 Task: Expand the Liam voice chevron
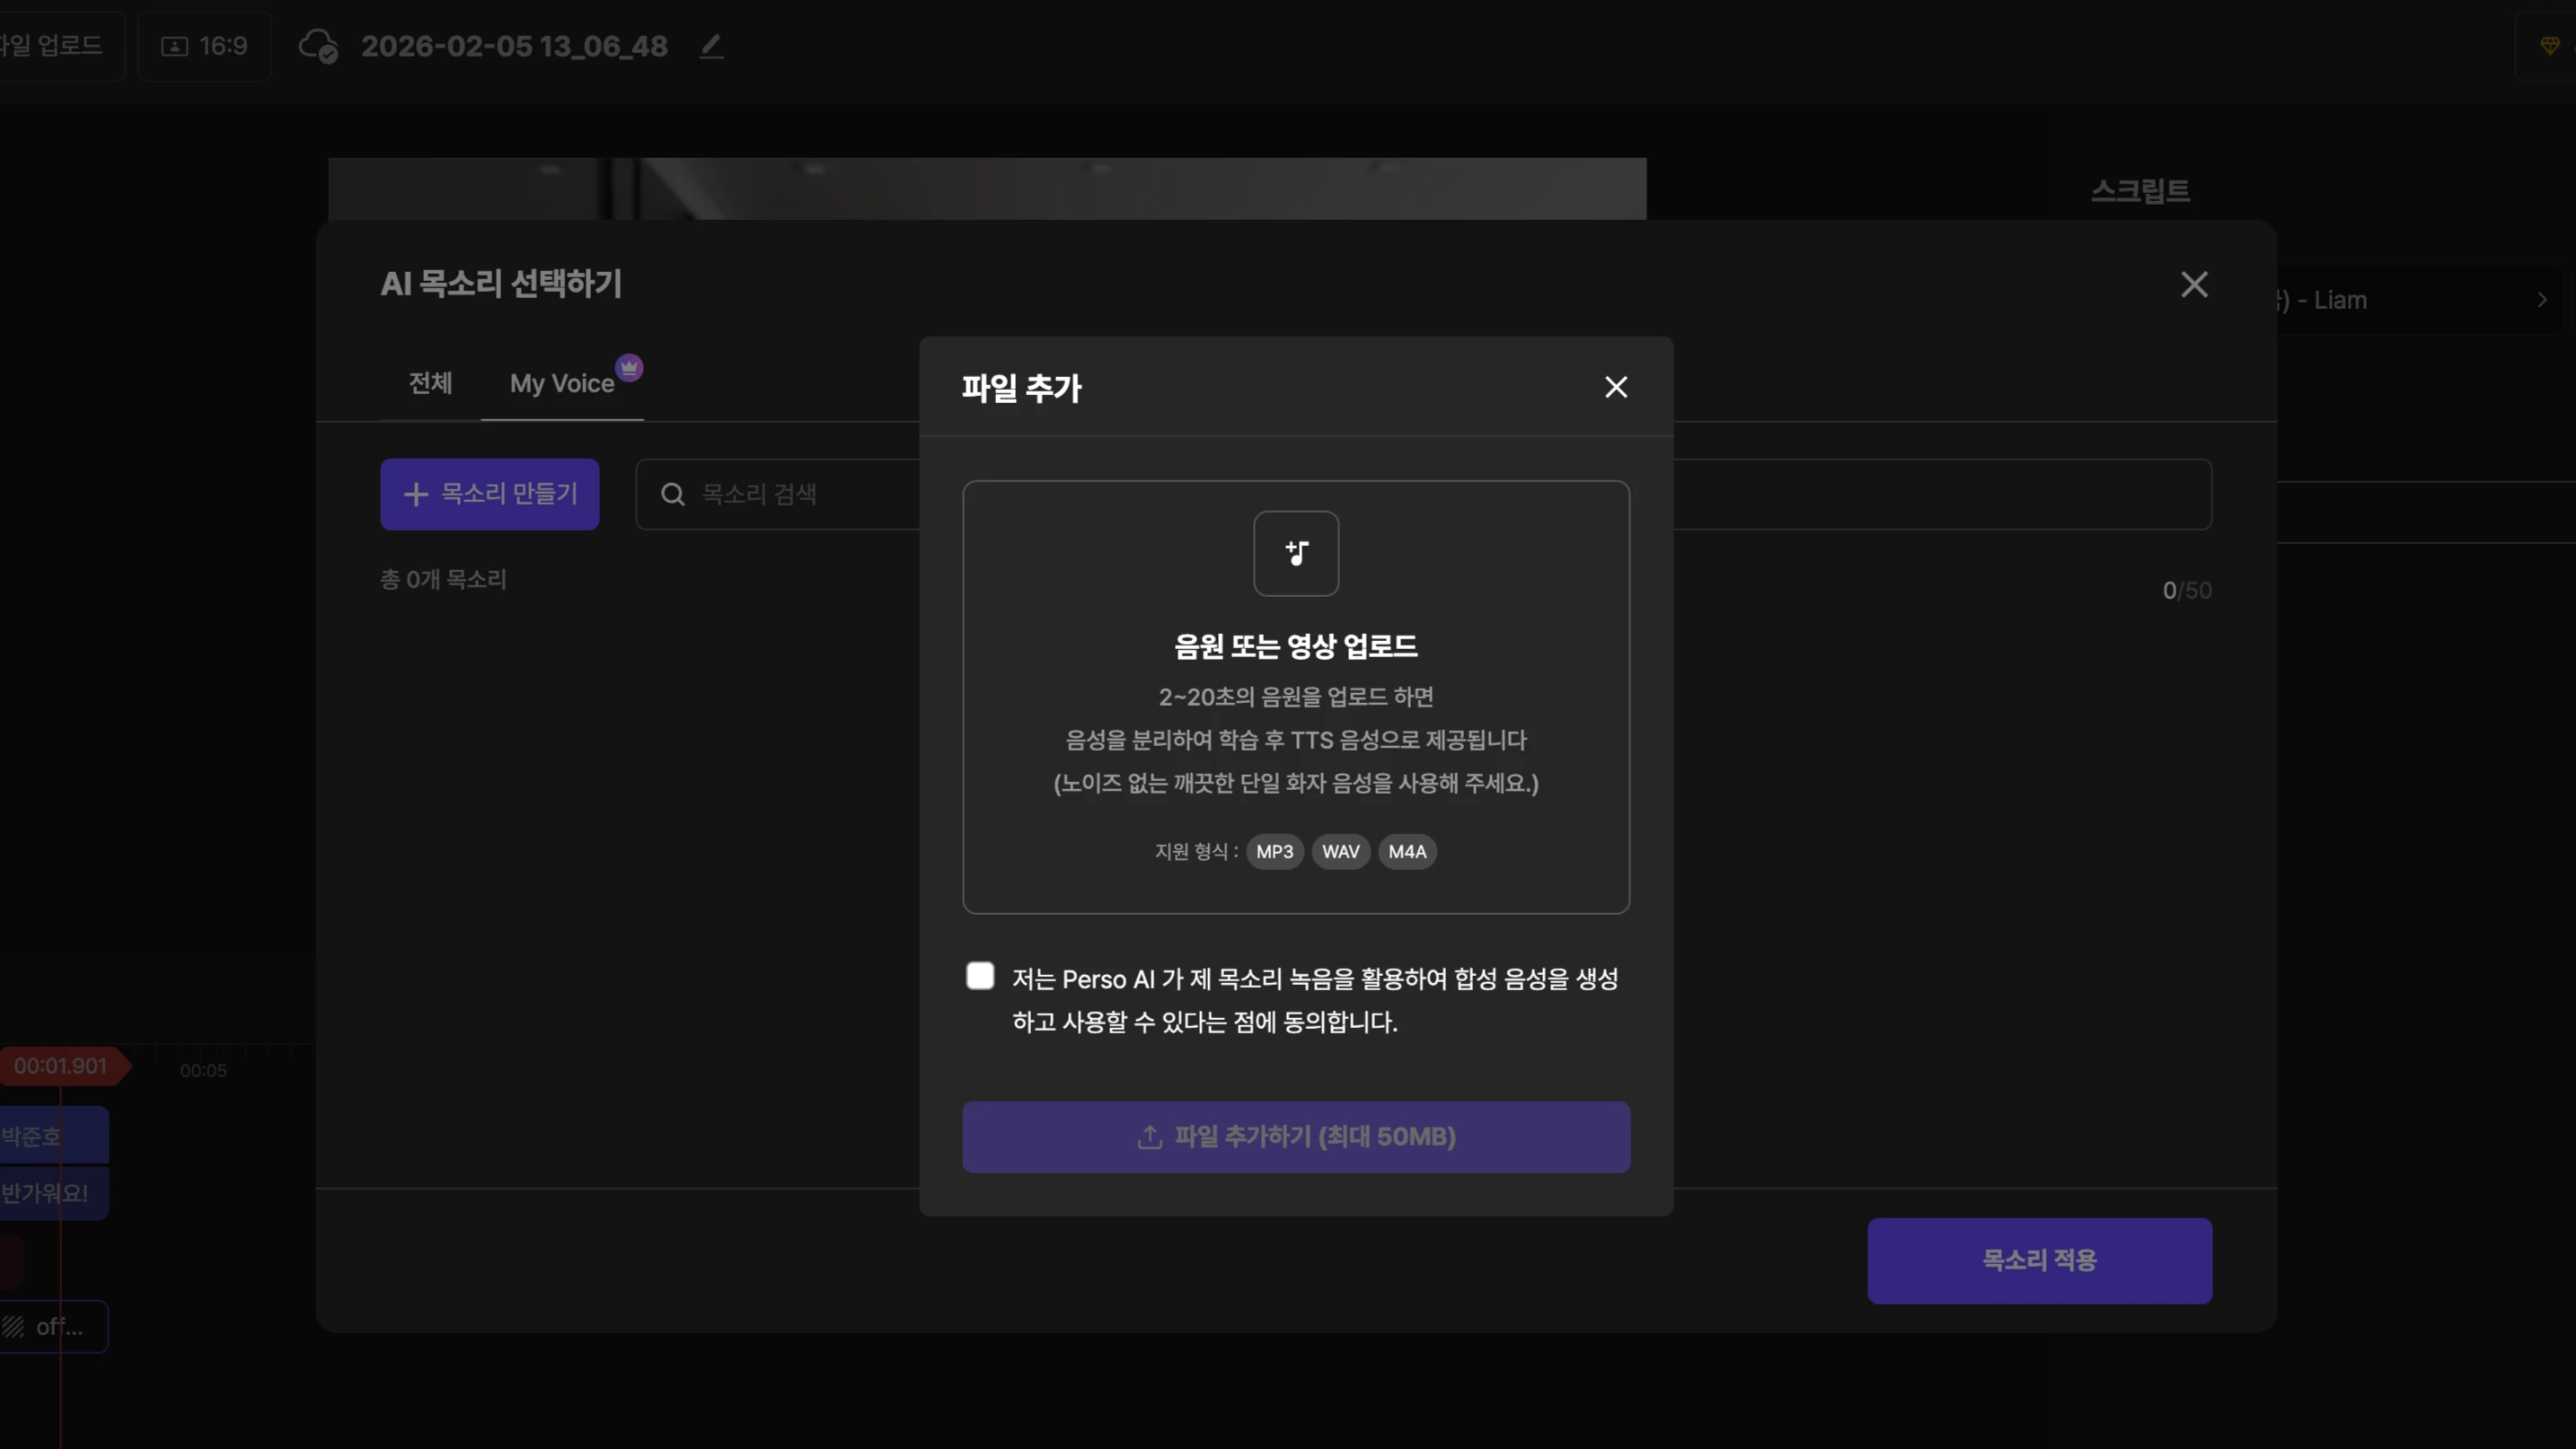[2542, 300]
